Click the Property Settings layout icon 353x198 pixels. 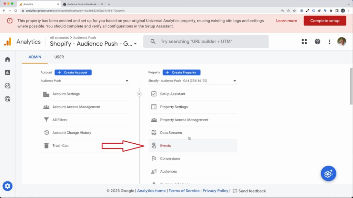click(154, 107)
